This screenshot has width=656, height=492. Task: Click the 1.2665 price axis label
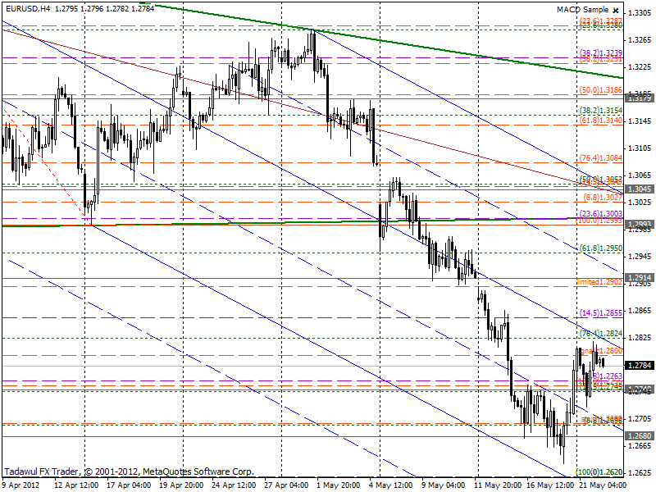pyautogui.click(x=640, y=446)
